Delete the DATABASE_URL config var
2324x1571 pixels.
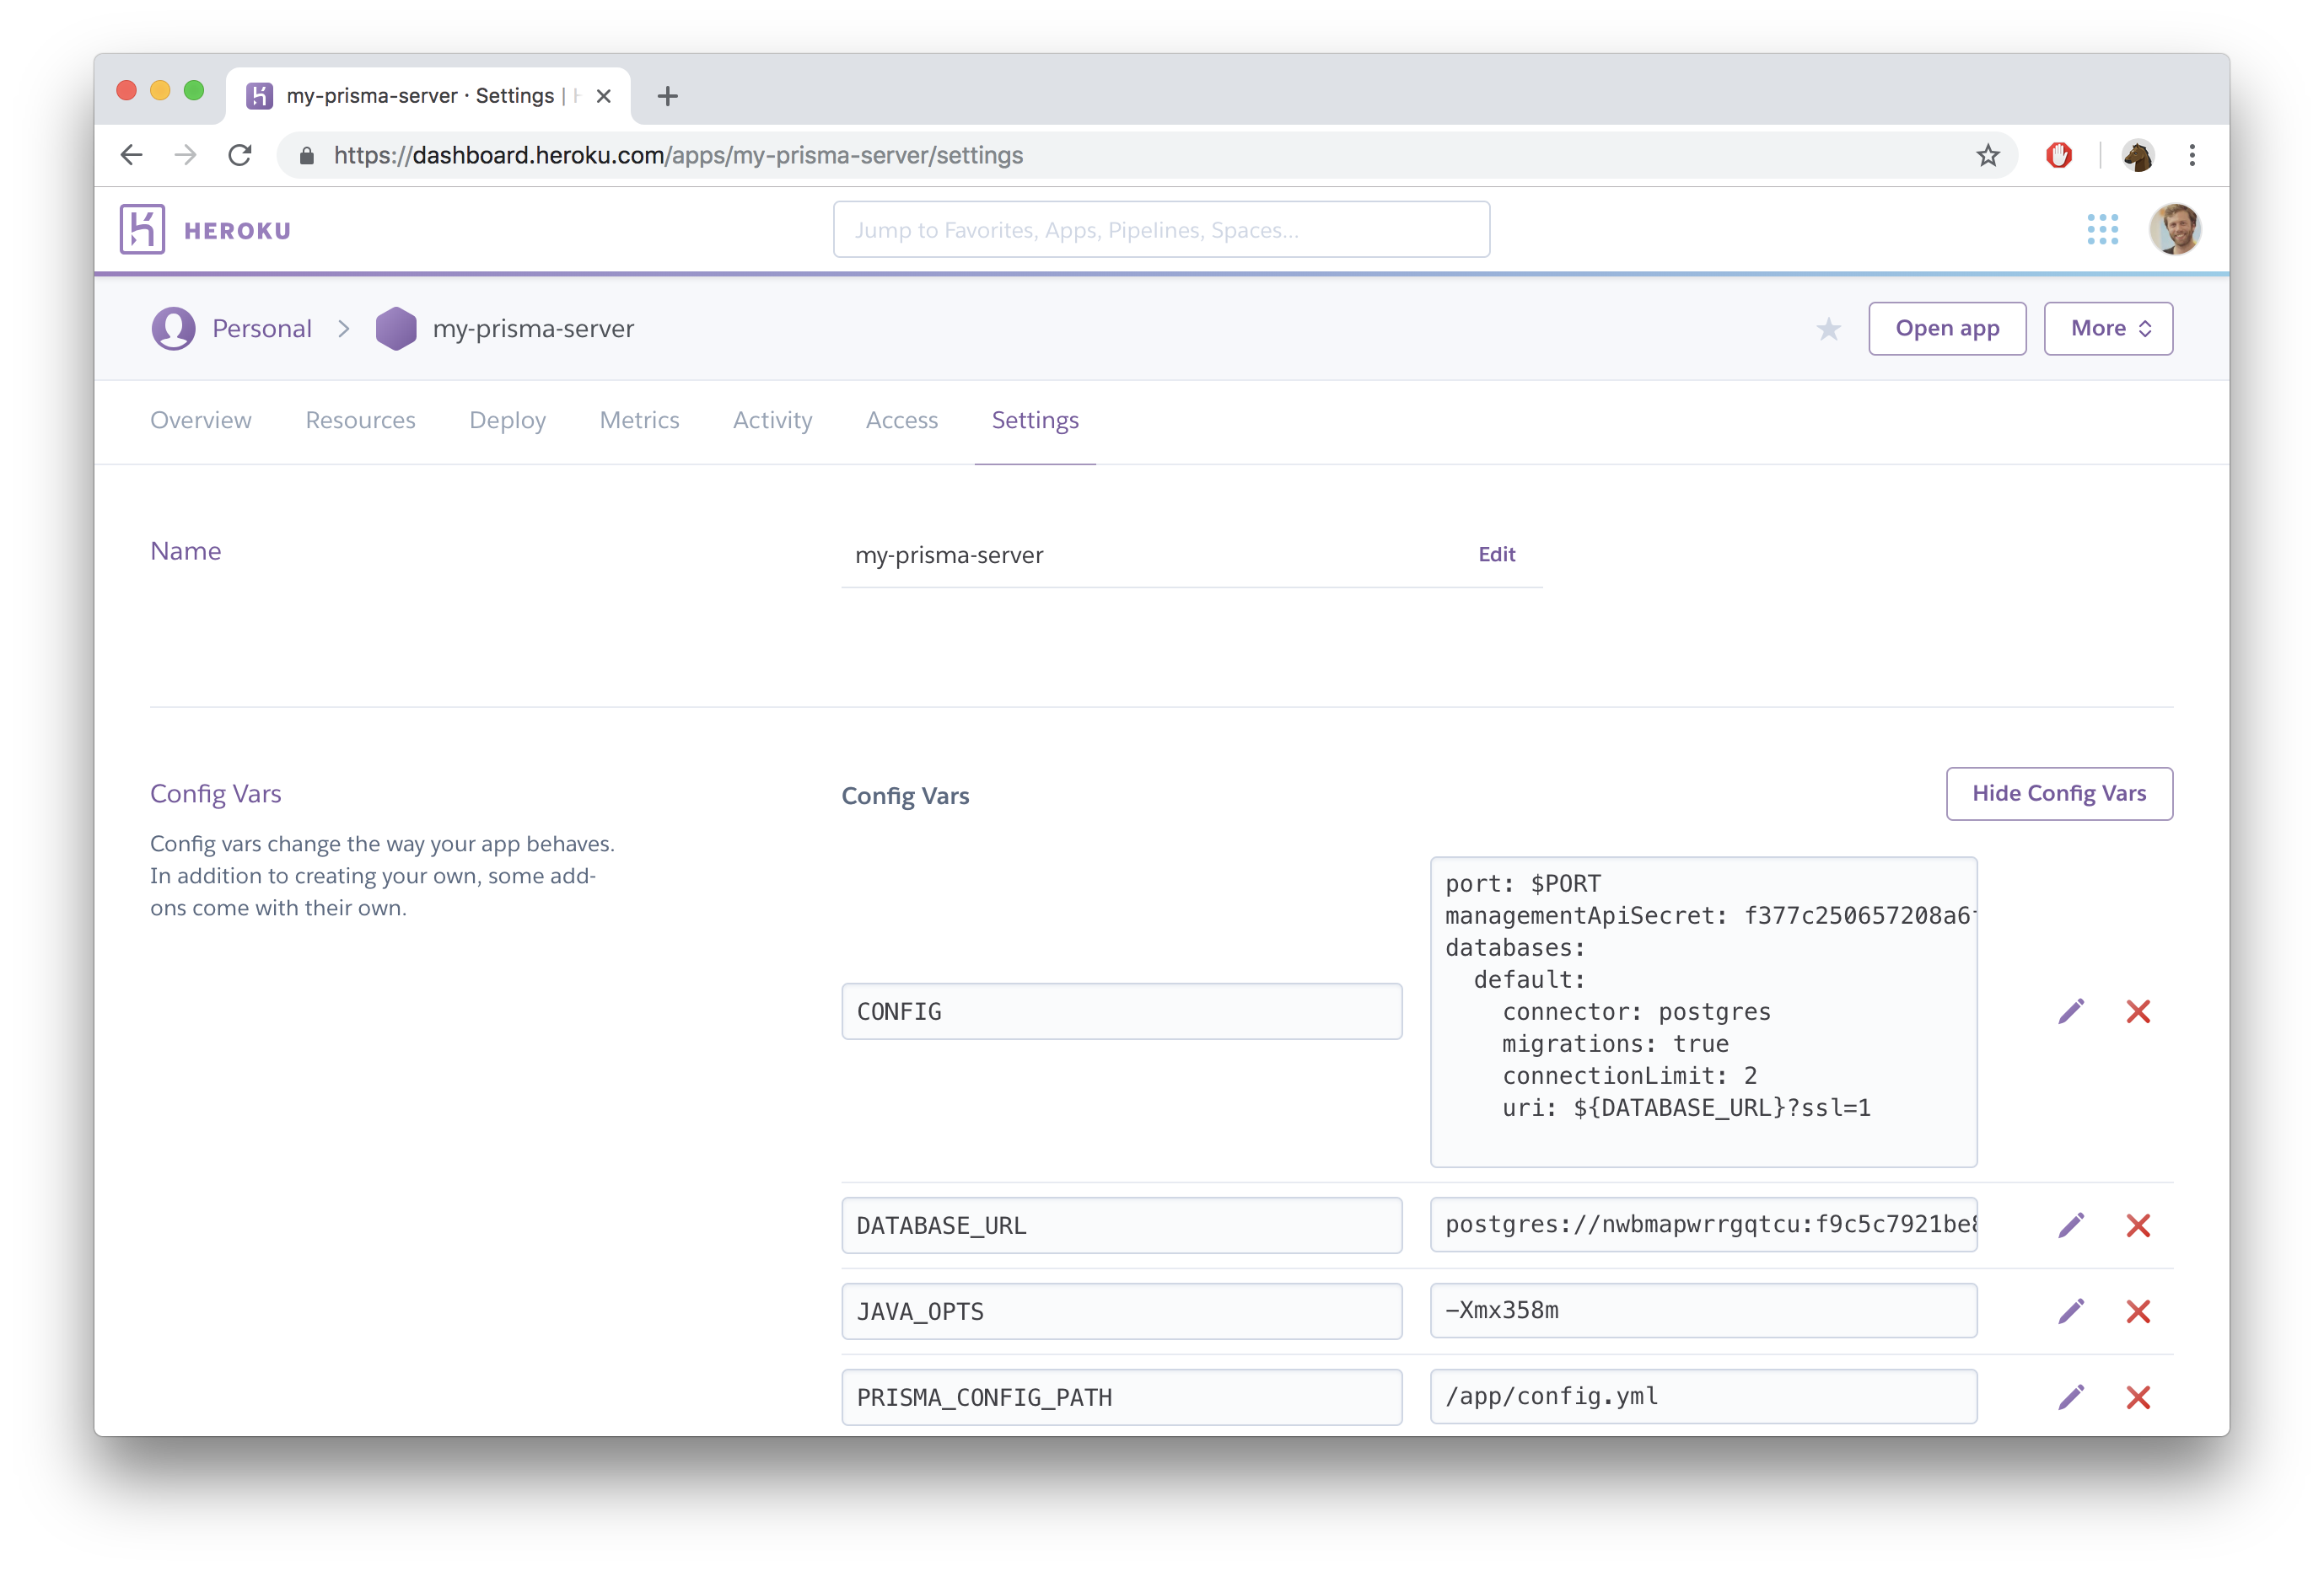[2138, 1225]
